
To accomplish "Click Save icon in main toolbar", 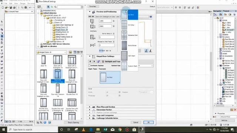I will tap(11, 7).
